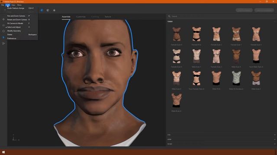The image size is (277, 155).
Task: Pick the Toon Female Teen A torso
Action: click(x=196, y=79)
